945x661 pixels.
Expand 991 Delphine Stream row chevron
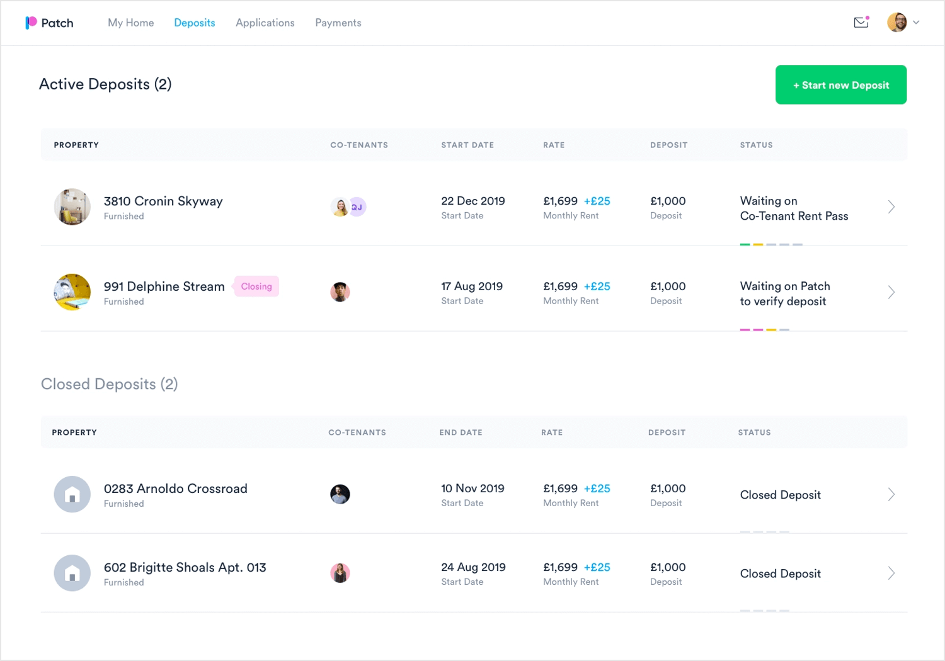tap(891, 292)
